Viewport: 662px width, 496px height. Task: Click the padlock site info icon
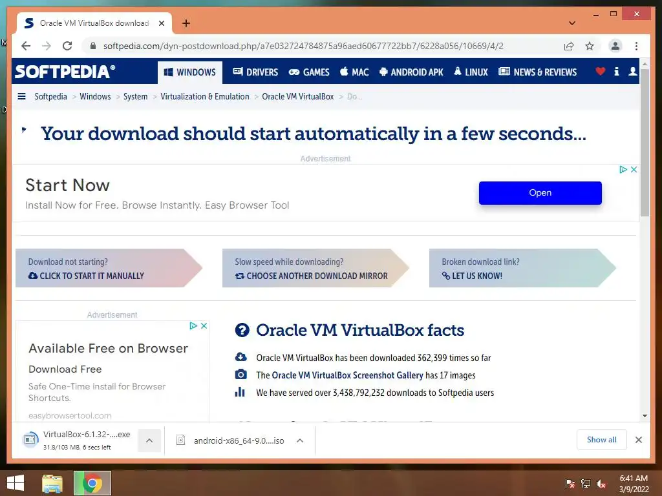pyautogui.click(x=93, y=46)
